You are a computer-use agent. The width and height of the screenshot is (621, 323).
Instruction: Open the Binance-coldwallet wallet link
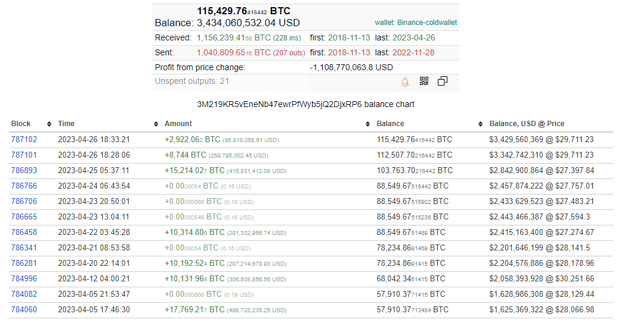pos(416,23)
